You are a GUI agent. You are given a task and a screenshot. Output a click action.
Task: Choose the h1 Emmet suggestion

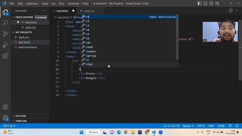pyautogui.click(x=129, y=17)
